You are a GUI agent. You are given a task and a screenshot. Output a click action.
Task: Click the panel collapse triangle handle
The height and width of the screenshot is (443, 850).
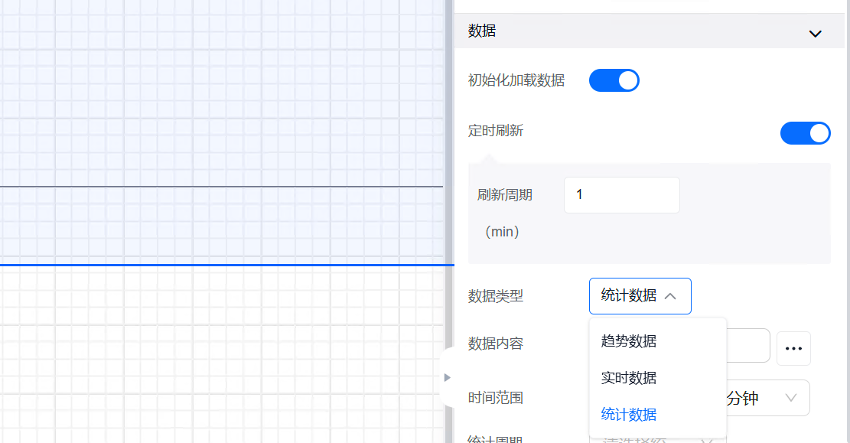(x=448, y=377)
